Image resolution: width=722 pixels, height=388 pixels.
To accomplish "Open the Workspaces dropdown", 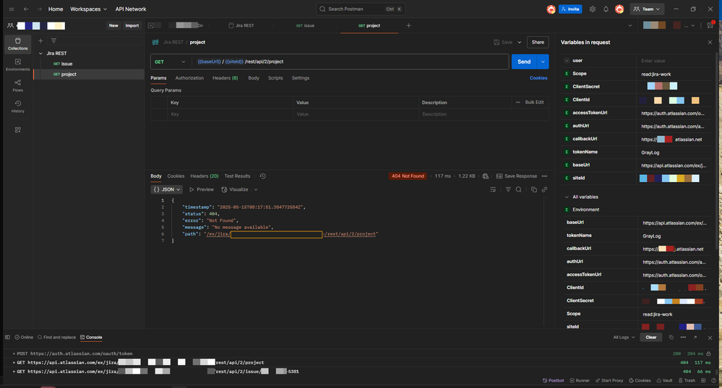I will click(88, 9).
